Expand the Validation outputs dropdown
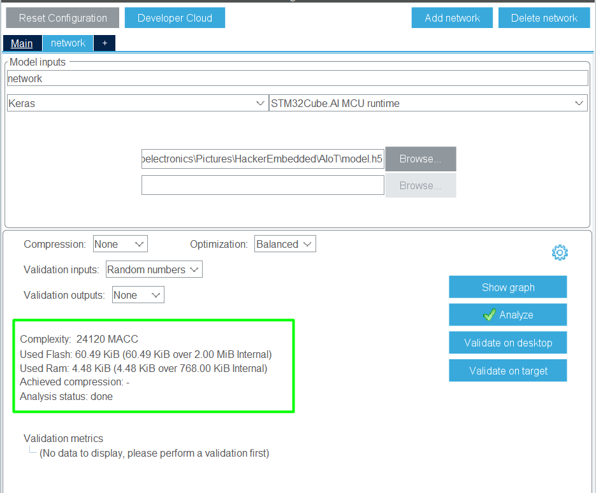Image resolution: width=596 pixels, height=493 pixels. point(138,295)
